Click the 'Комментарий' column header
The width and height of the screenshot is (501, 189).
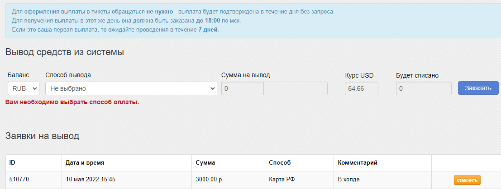358,163
